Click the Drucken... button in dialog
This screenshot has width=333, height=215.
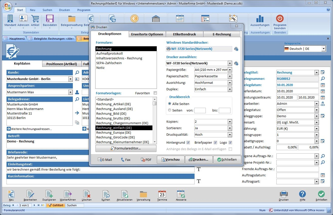pos(199,160)
